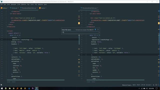Open Chrome from the taskbar

click(x=13, y=88)
